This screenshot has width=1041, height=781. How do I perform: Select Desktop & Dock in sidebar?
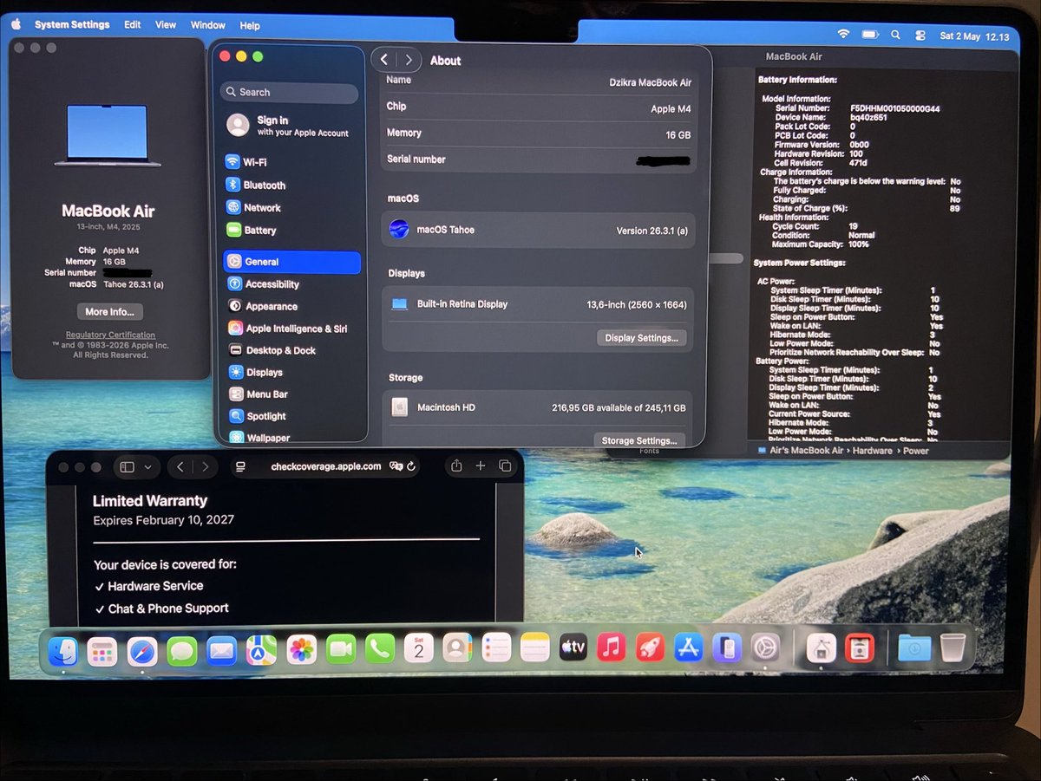291,350
